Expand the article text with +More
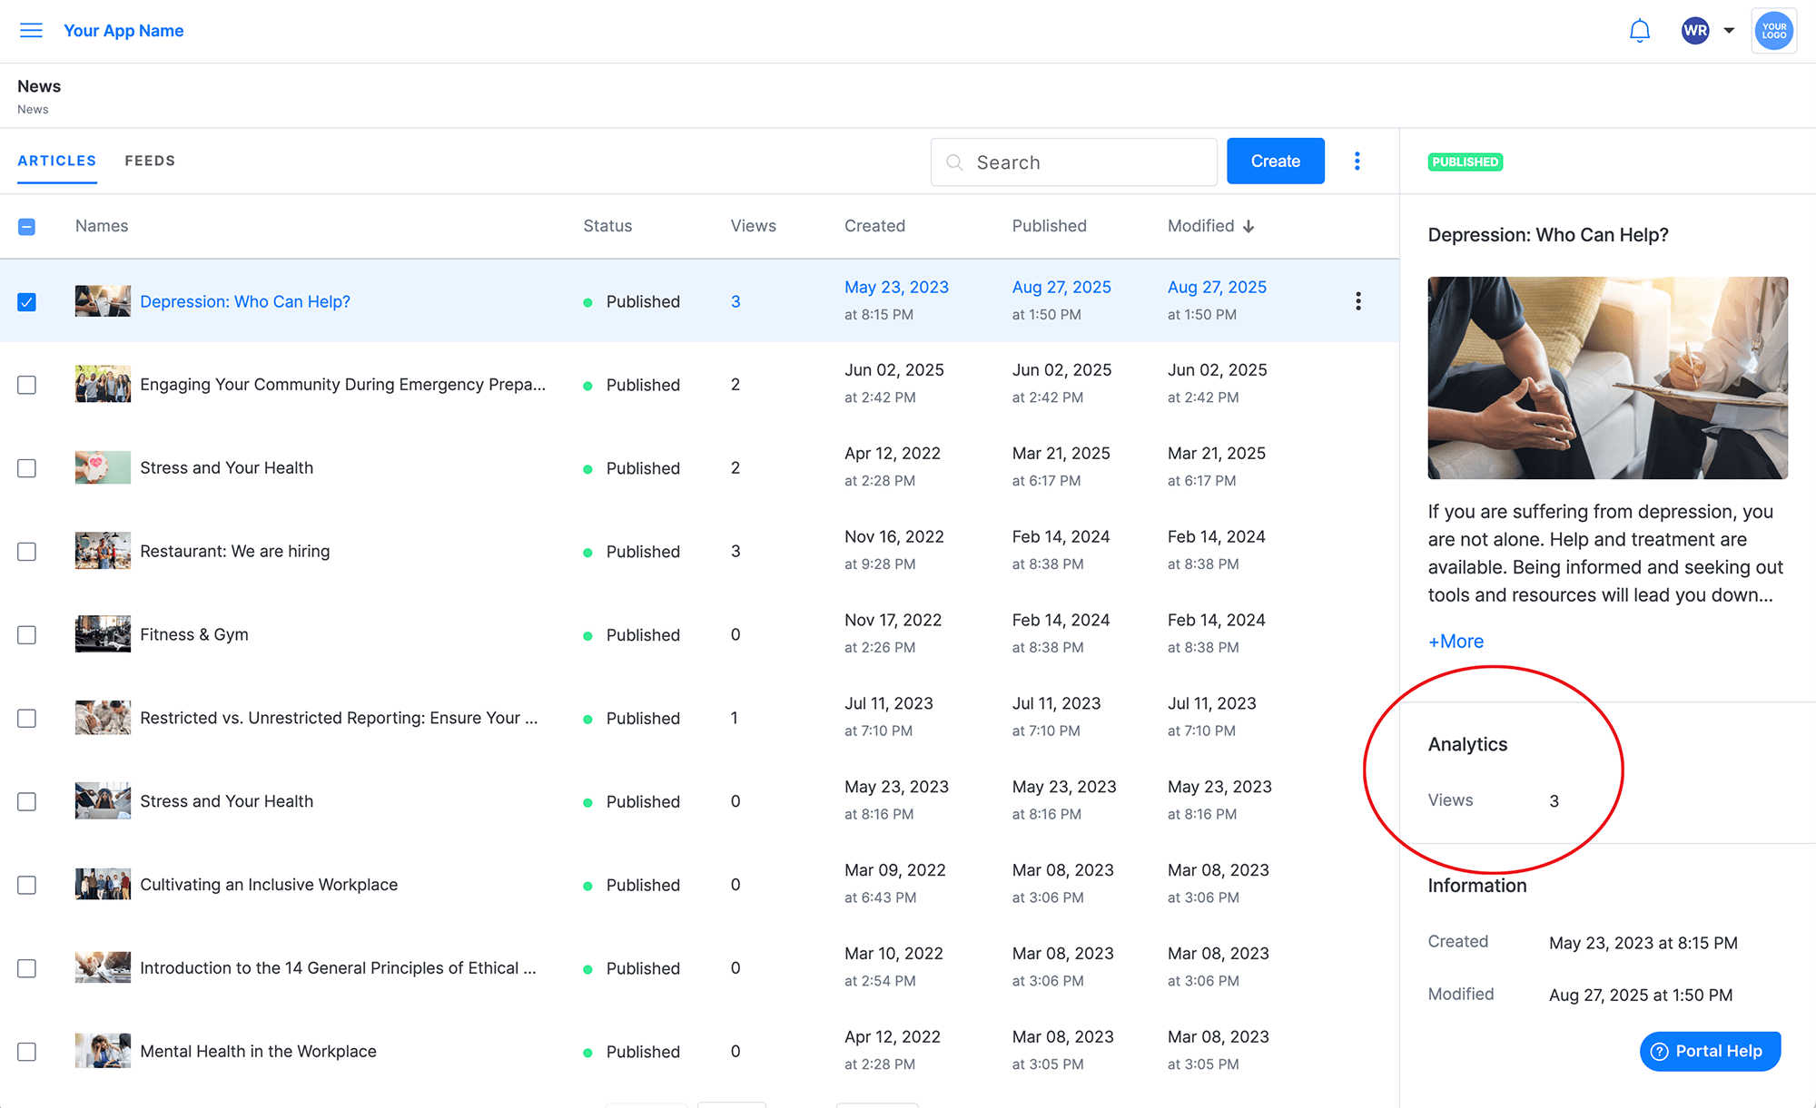This screenshot has height=1108, width=1816. (x=1456, y=642)
